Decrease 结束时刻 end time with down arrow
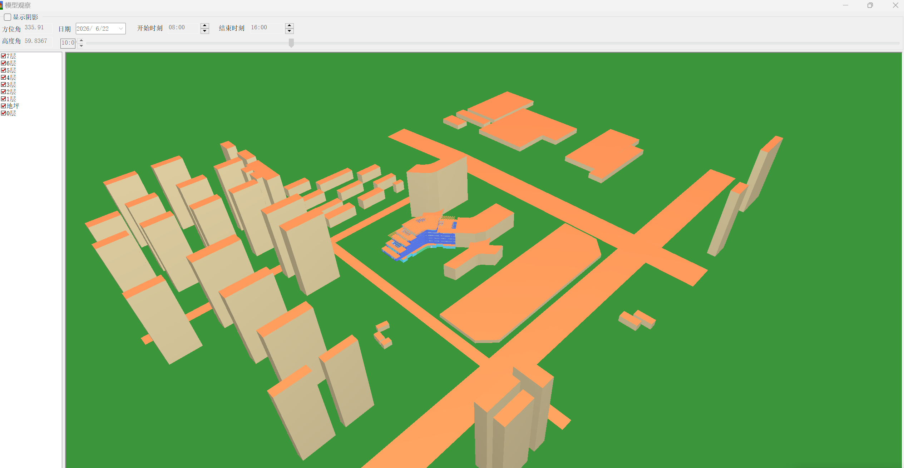Viewport: 904px width, 468px height. pos(290,31)
